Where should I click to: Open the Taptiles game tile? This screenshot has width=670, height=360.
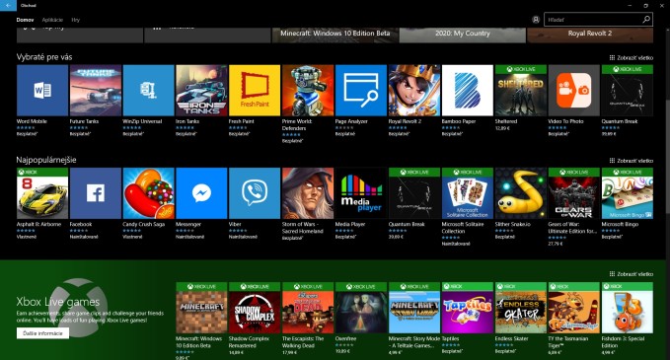(468, 308)
